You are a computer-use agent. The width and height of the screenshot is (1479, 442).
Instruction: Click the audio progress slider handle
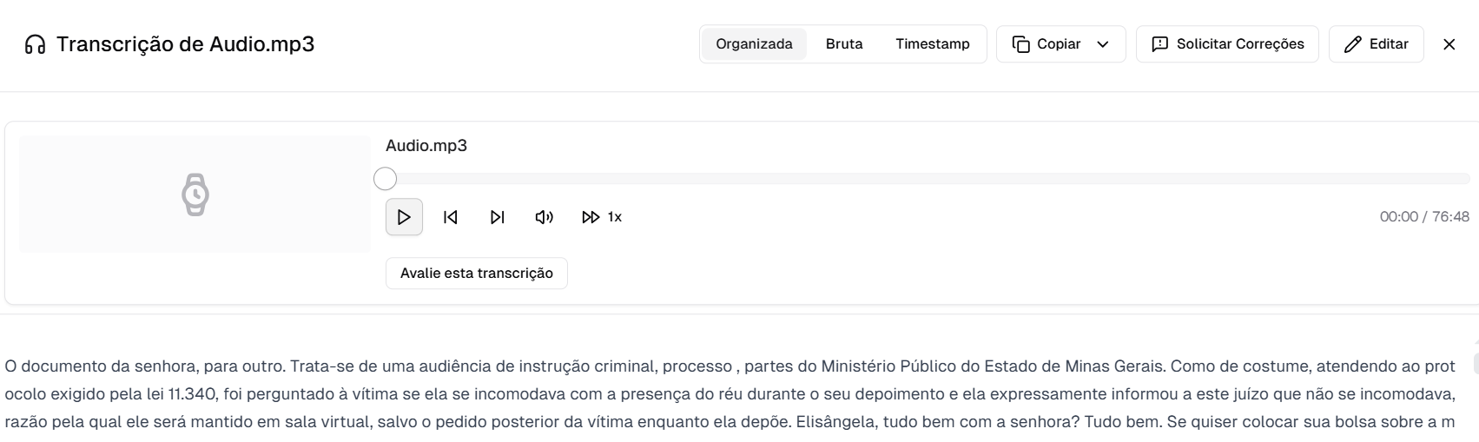(385, 179)
